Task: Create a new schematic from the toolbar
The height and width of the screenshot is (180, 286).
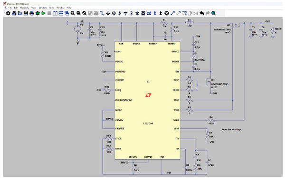Action: [x=14, y=13]
